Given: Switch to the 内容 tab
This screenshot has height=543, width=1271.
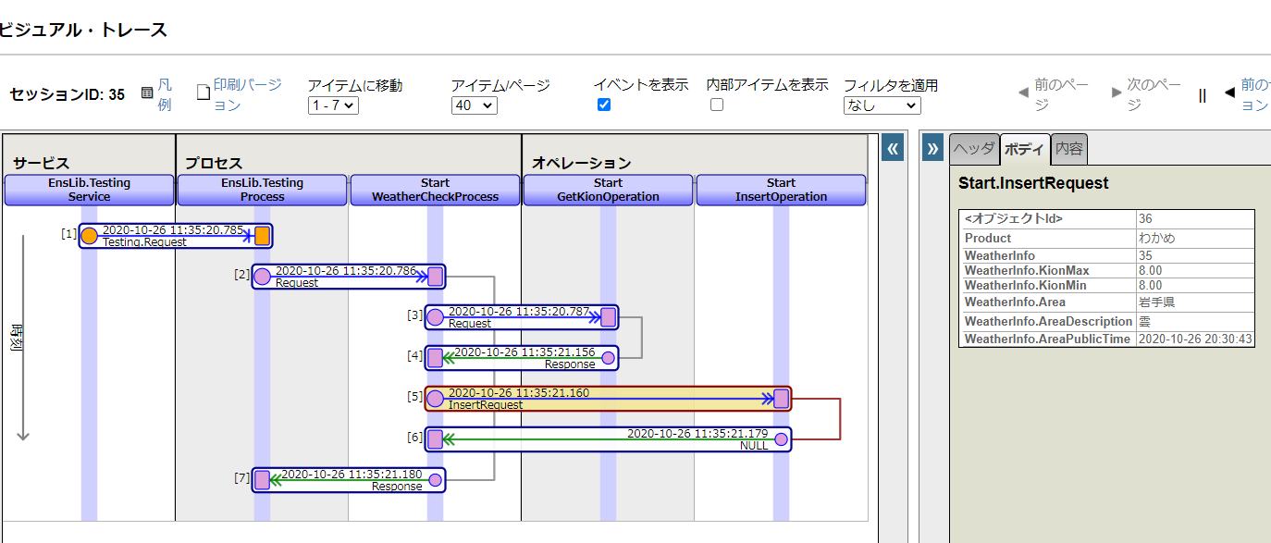Looking at the screenshot, I should 1069,149.
